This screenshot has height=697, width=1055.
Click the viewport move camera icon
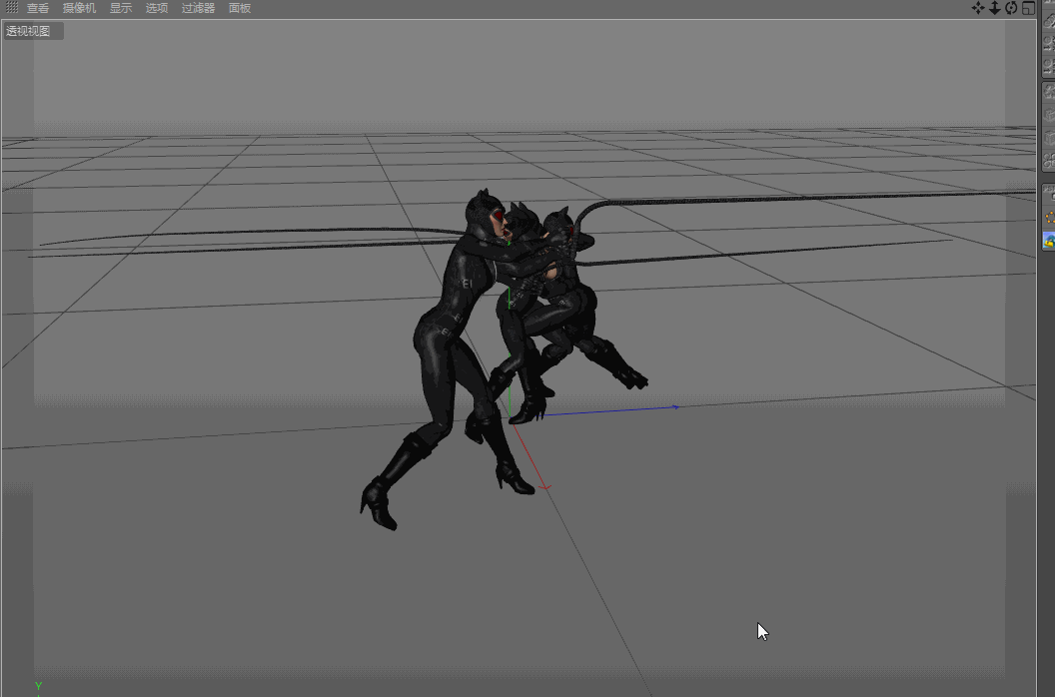coord(978,8)
